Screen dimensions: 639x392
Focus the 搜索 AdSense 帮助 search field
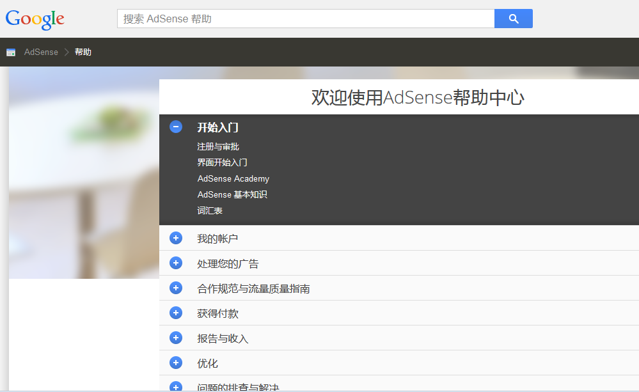[x=306, y=19]
